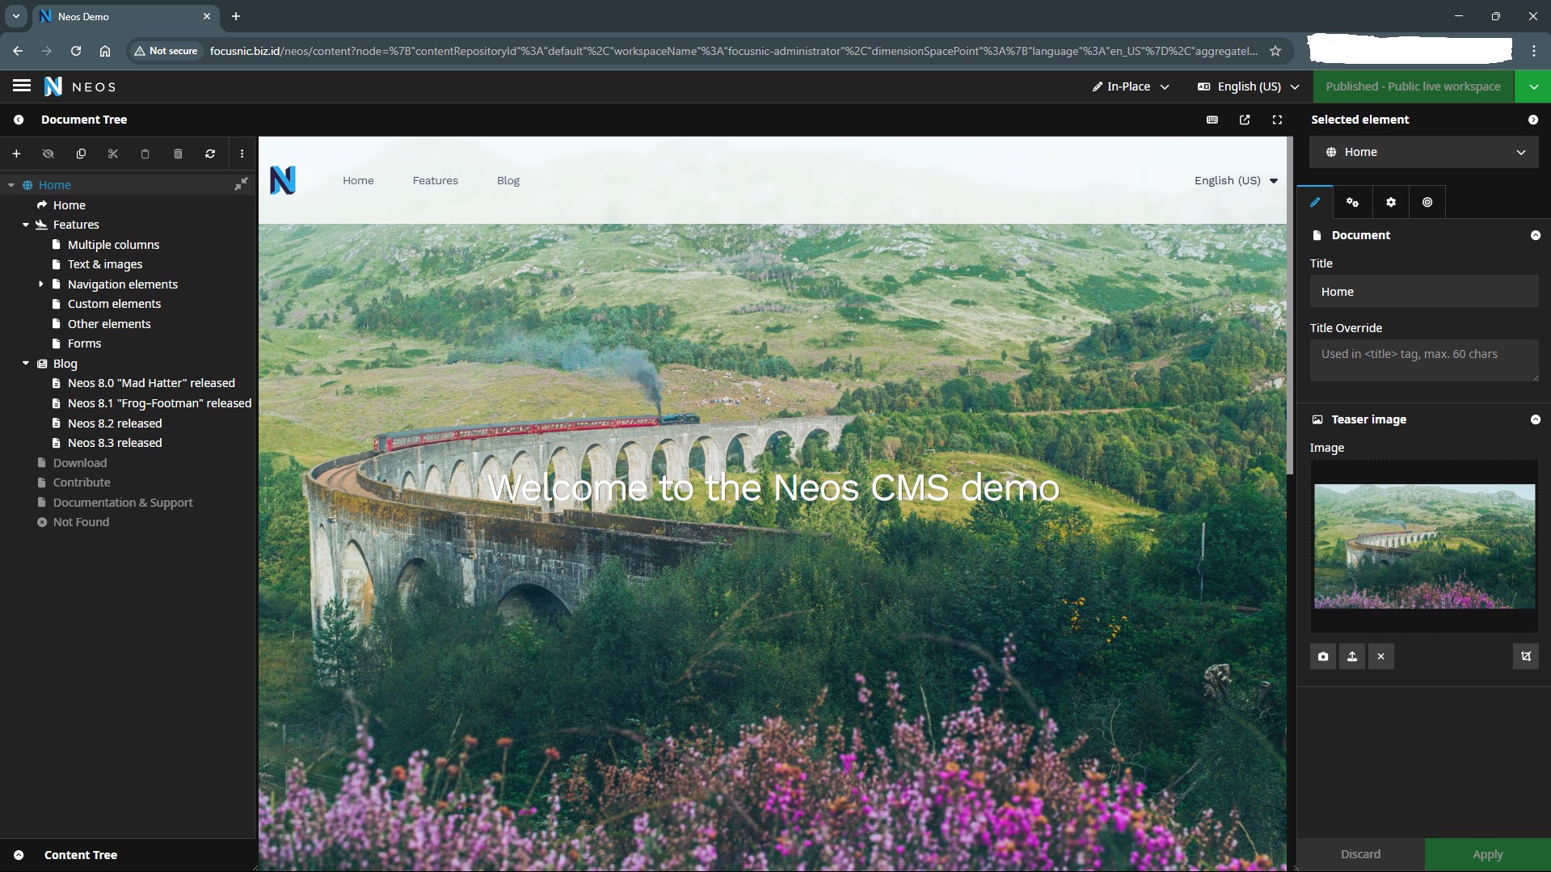1551x872 pixels.
Task: Click the Title Override text field
Action: point(1423,360)
